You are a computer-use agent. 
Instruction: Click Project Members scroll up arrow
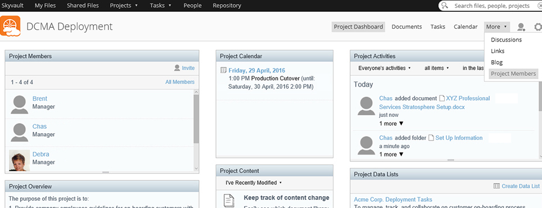click(x=196, y=92)
